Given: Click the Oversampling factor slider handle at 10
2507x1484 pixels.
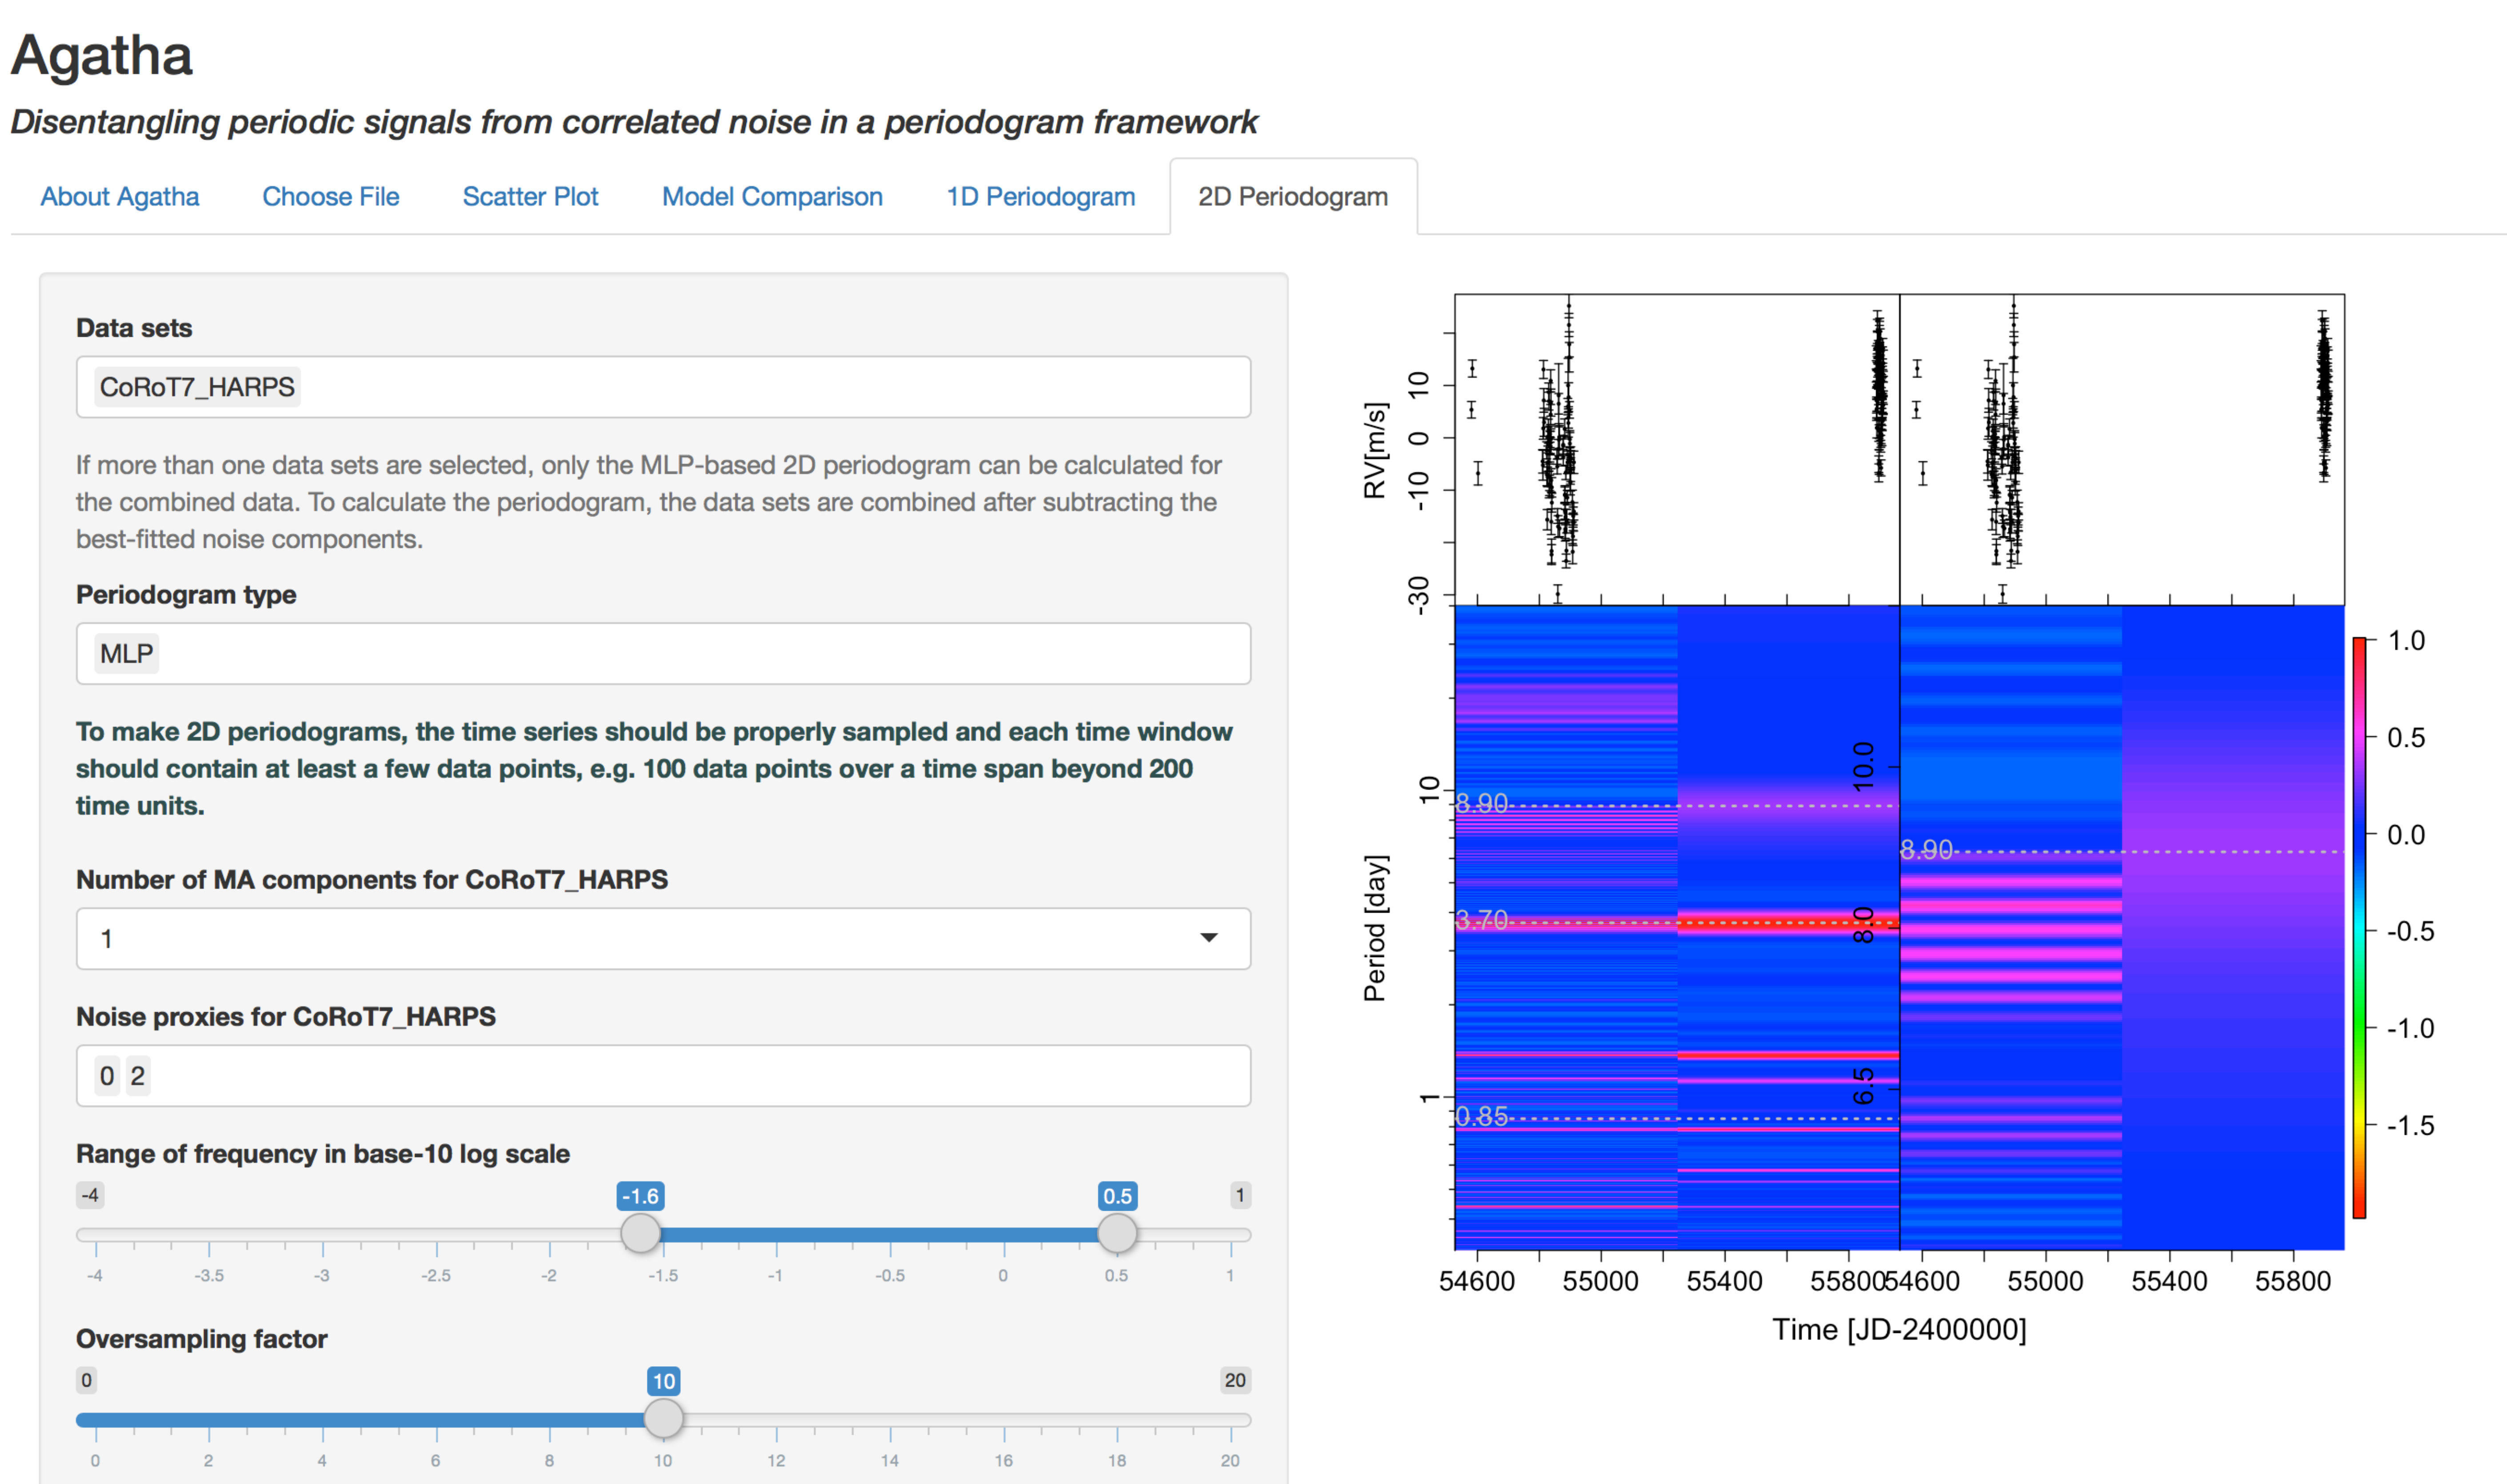Looking at the screenshot, I should click(x=663, y=1418).
